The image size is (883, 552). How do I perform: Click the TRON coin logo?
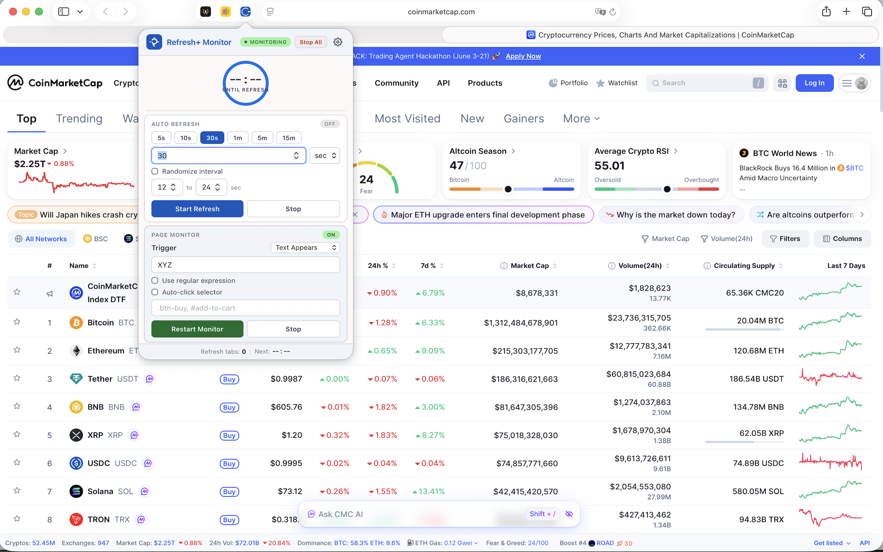76,519
